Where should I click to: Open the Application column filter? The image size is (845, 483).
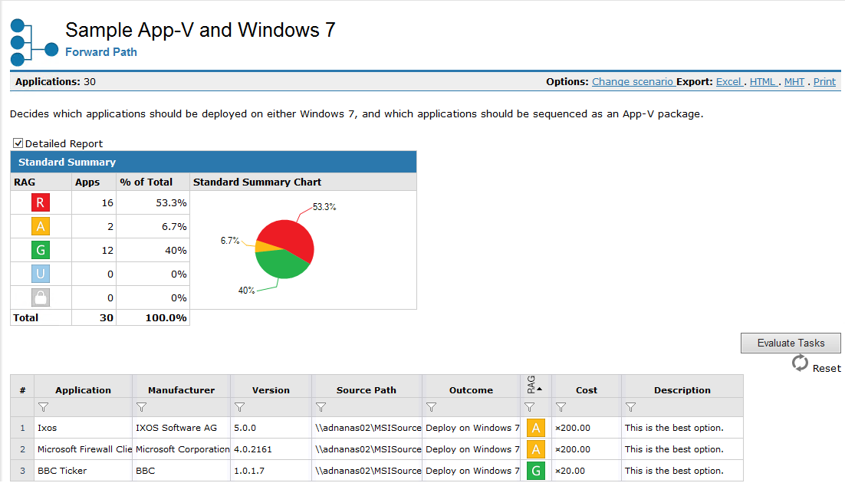(44, 407)
